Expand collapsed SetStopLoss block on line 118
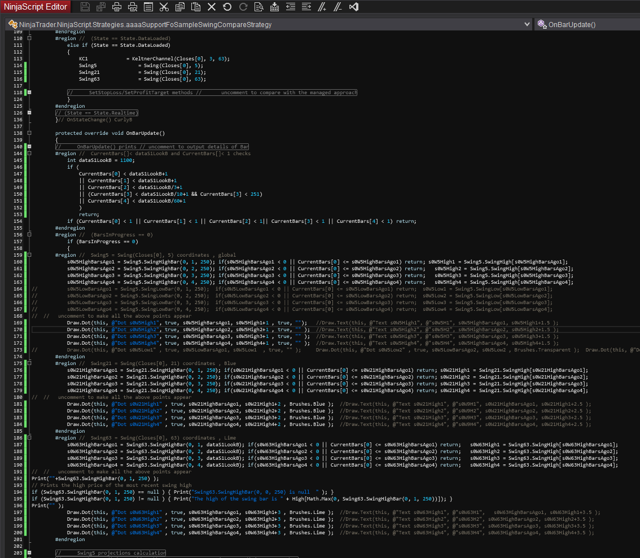640x558 pixels. [x=29, y=93]
